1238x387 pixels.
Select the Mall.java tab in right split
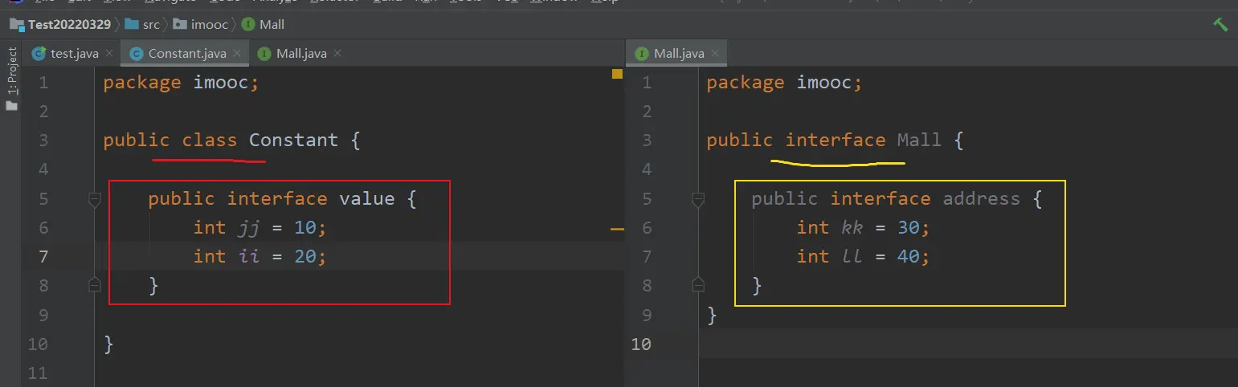coord(678,54)
